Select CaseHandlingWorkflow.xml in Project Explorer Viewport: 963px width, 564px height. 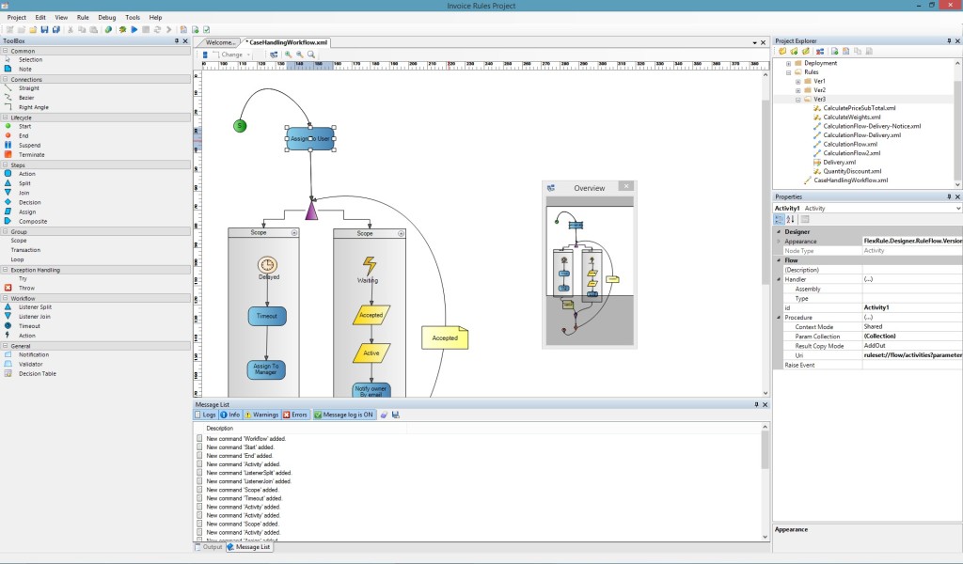[850, 180]
